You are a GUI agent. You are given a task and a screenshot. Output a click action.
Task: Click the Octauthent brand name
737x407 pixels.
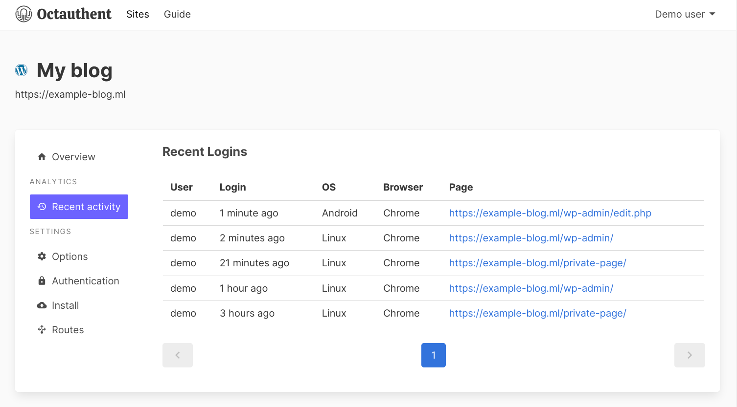coord(74,14)
